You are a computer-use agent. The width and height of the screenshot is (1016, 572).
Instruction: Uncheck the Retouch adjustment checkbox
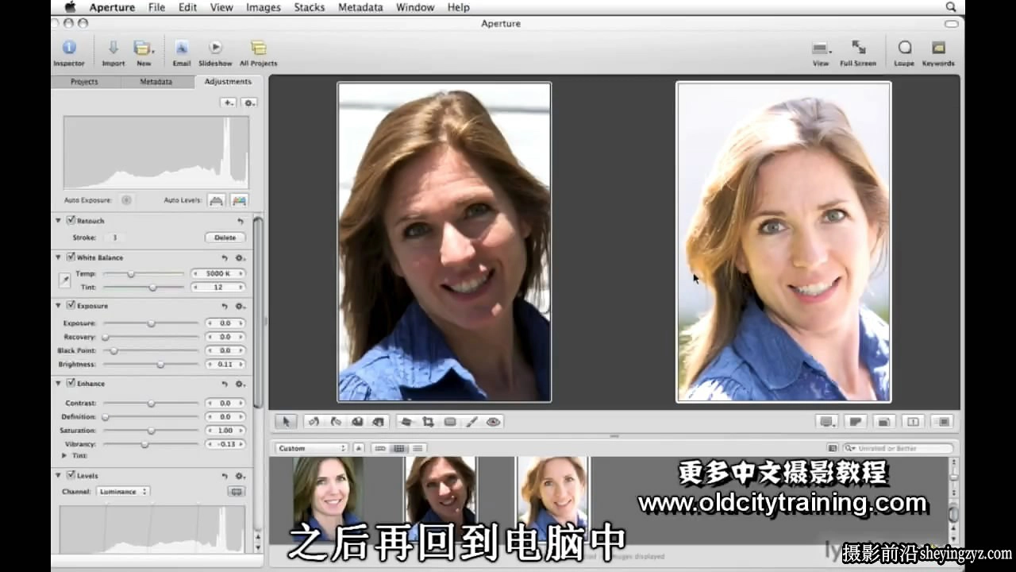tap(71, 221)
